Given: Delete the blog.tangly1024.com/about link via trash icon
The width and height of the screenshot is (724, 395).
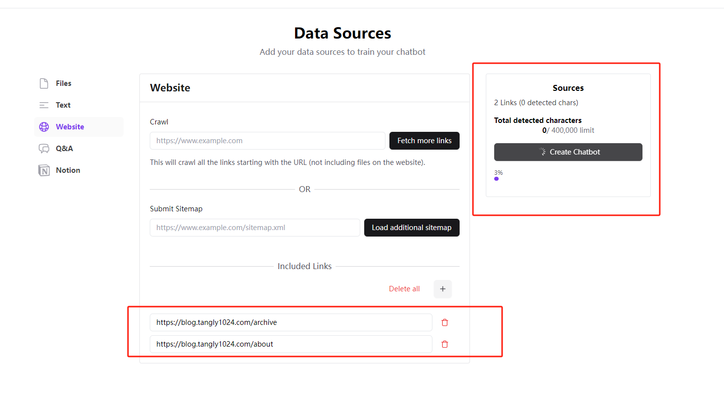Looking at the screenshot, I should tap(445, 344).
